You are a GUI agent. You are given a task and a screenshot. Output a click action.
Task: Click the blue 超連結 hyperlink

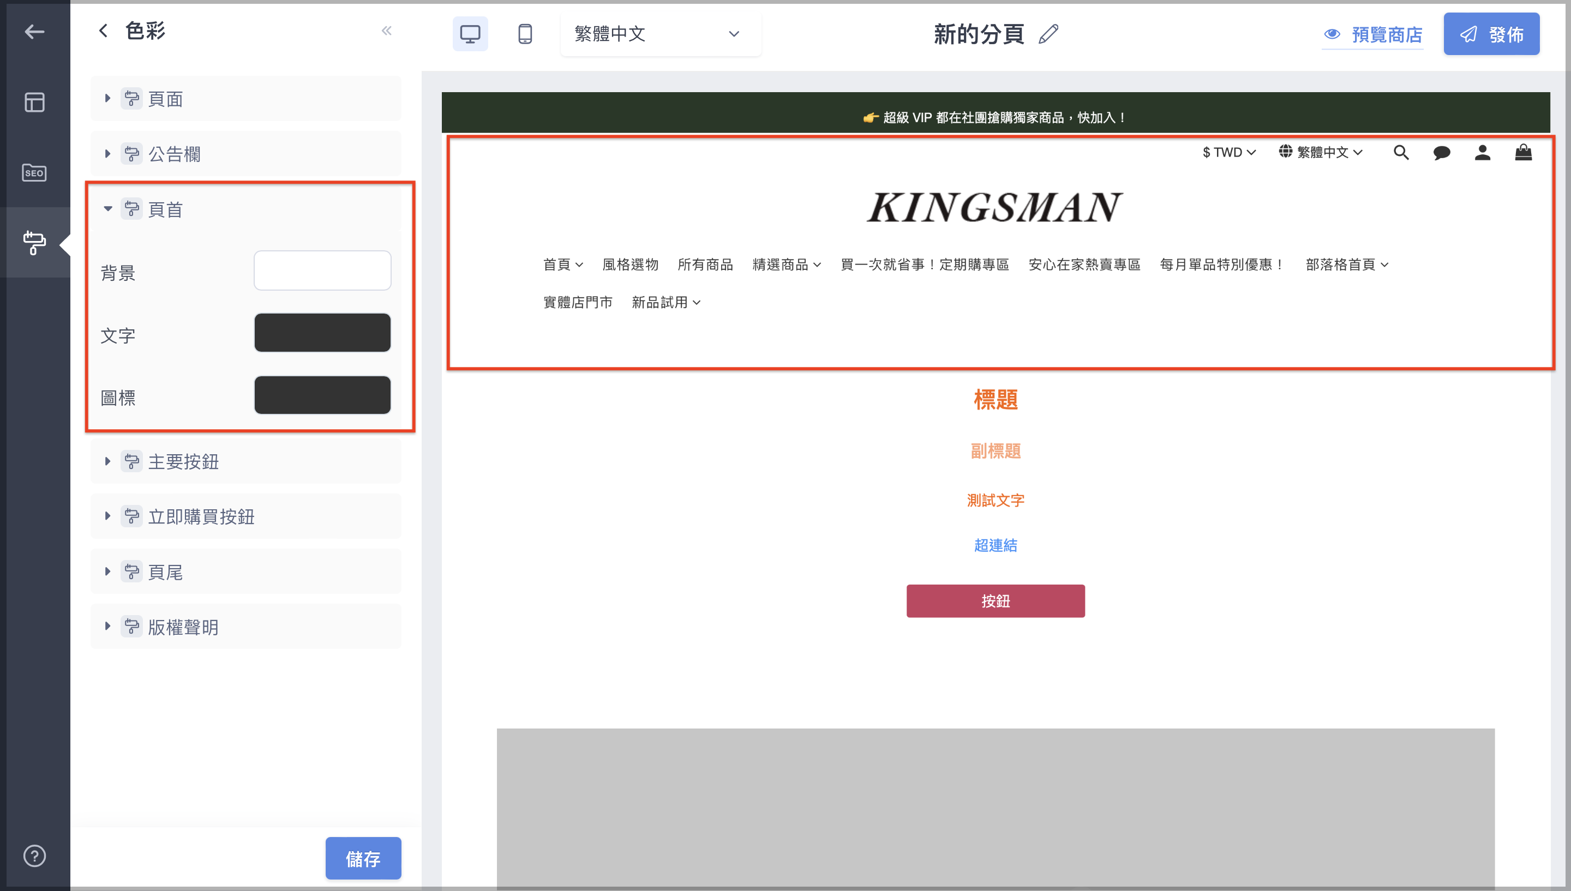click(x=995, y=545)
